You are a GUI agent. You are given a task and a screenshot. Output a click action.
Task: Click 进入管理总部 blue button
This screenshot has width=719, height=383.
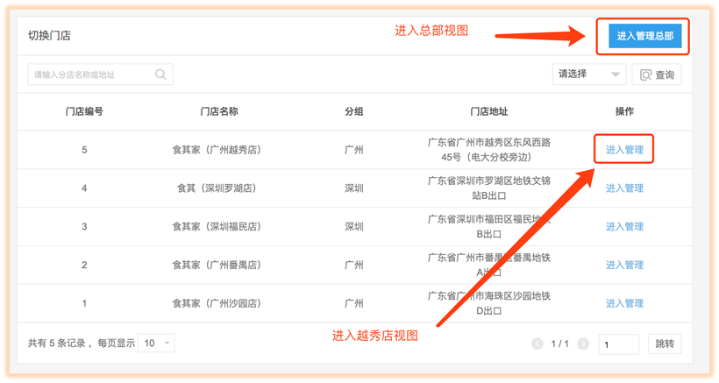click(x=645, y=36)
